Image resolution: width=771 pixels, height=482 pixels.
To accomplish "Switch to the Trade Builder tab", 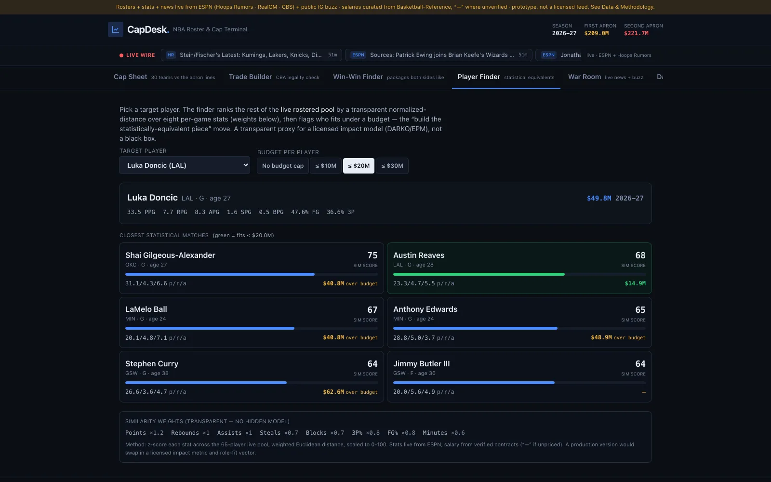I will (274, 77).
